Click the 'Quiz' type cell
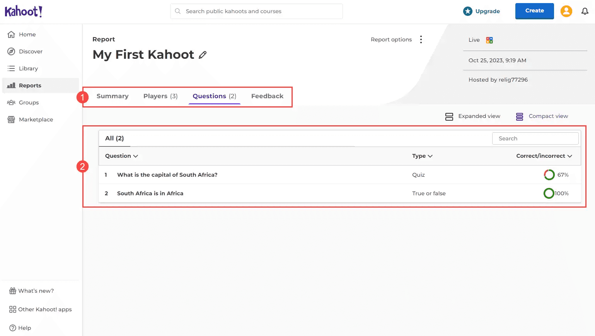This screenshot has width=595, height=336. tap(418, 175)
